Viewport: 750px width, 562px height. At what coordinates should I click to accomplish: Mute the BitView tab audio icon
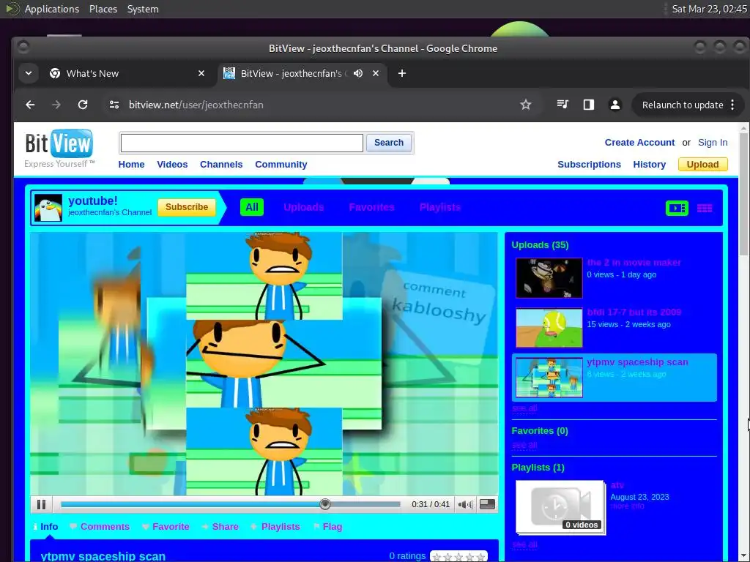tap(357, 73)
